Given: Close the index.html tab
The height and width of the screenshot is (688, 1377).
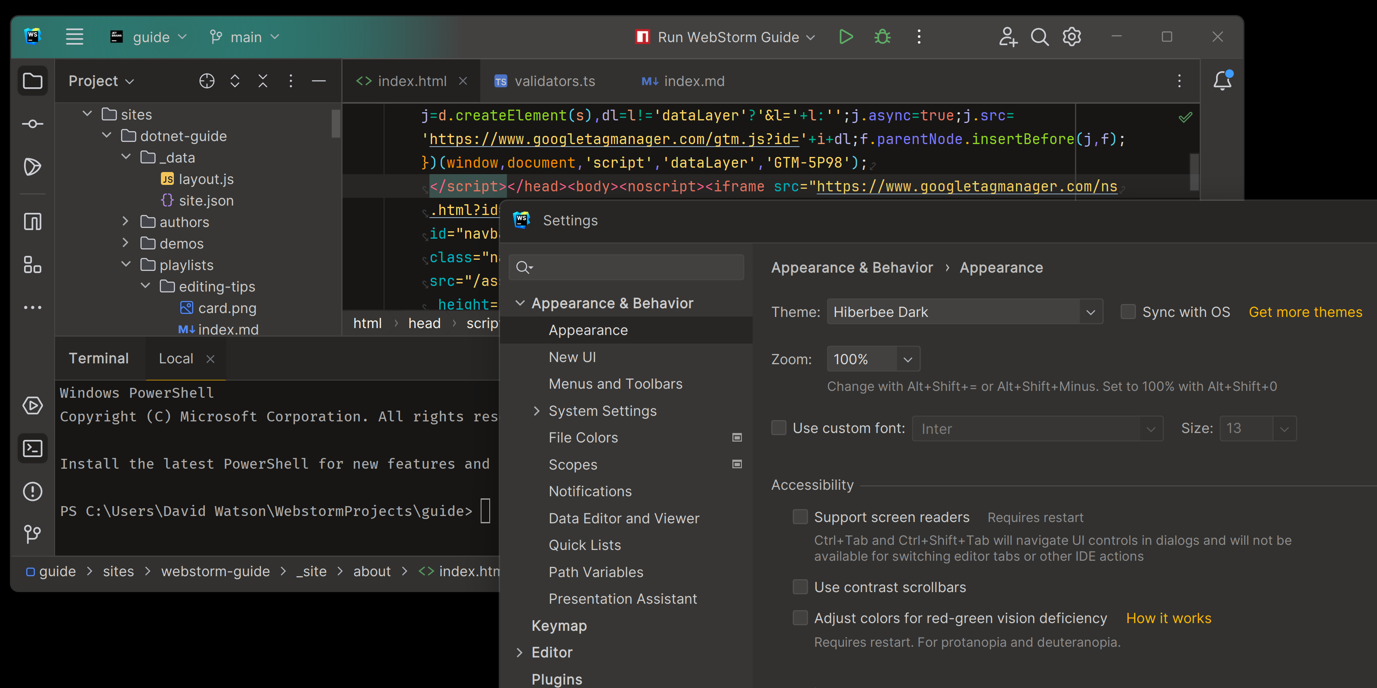Looking at the screenshot, I should (463, 81).
